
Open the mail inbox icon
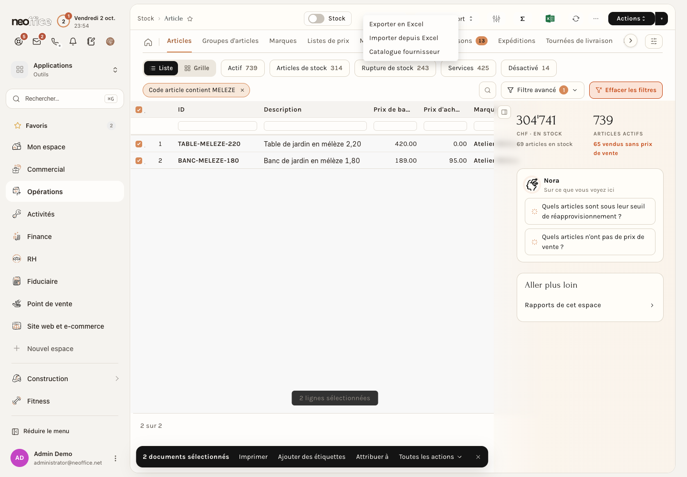point(37,41)
